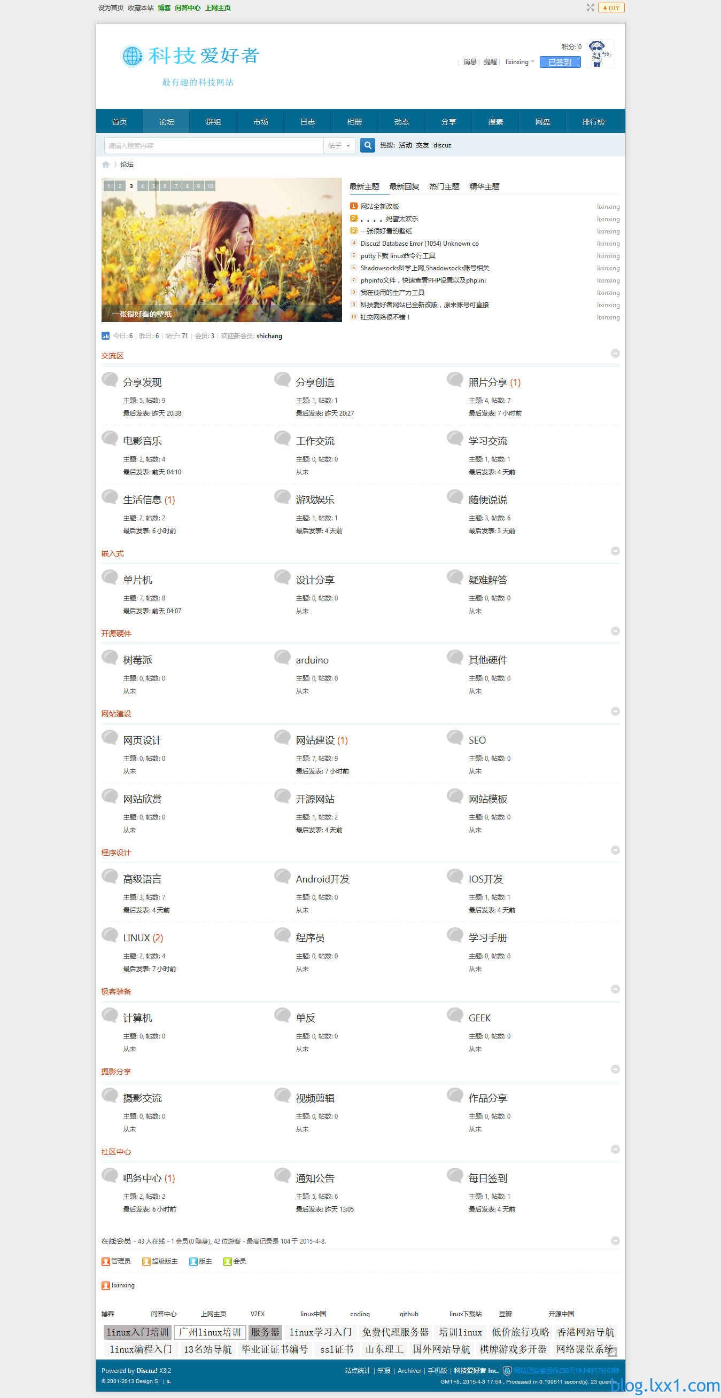Screen dimensions: 721x1398
Task: Click the 分享发现 forum bubble icon
Action: point(110,380)
